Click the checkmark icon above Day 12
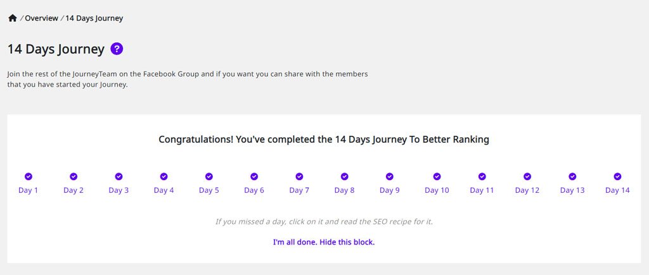Image resolution: width=649 pixels, height=275 pixels. [527, 176]
